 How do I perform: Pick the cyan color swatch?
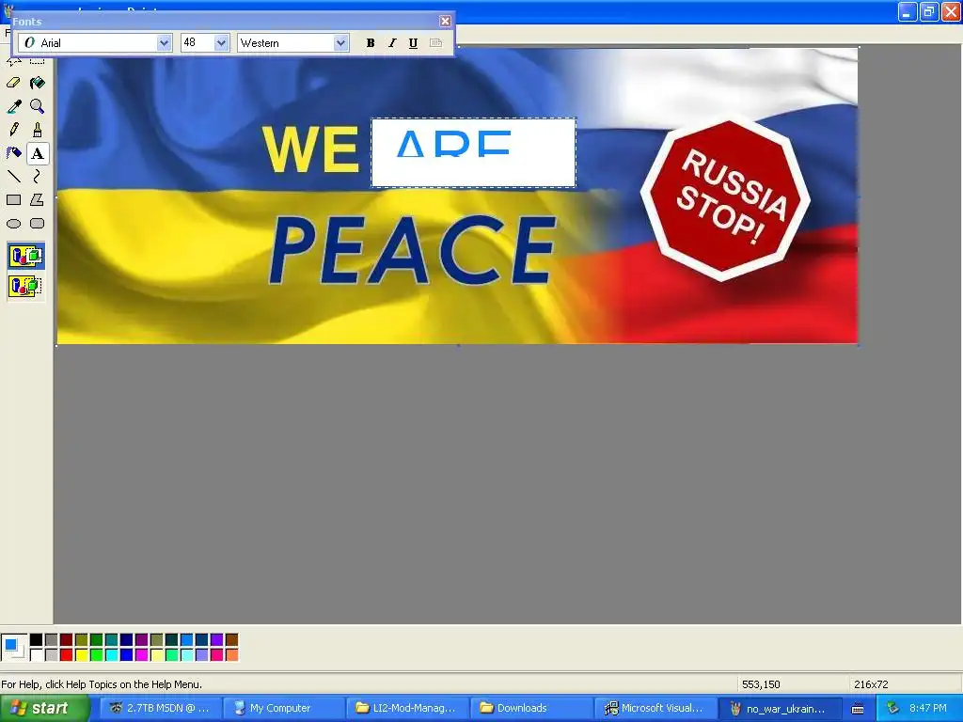(111, 655)
